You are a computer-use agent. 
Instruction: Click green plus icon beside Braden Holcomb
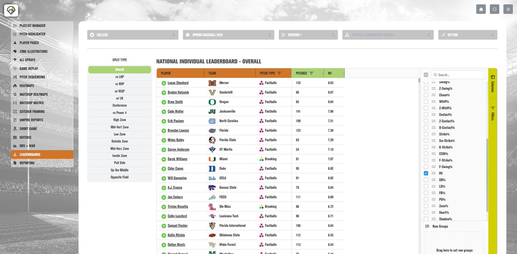[x=164, y=92]
